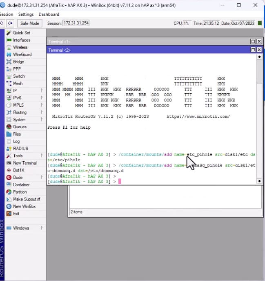This screenshot has width=265, height=281.
Task: Click terminal scrollbar down arrow
Action: 259,181
